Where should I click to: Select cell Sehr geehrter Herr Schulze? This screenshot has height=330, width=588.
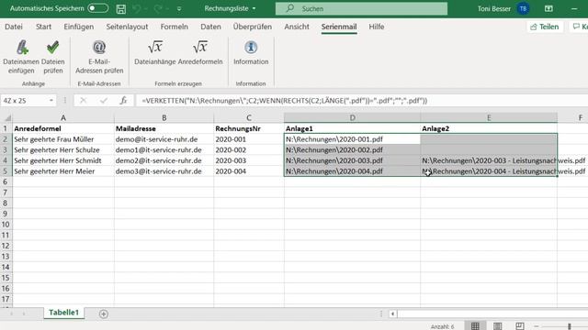click(63, 149)
